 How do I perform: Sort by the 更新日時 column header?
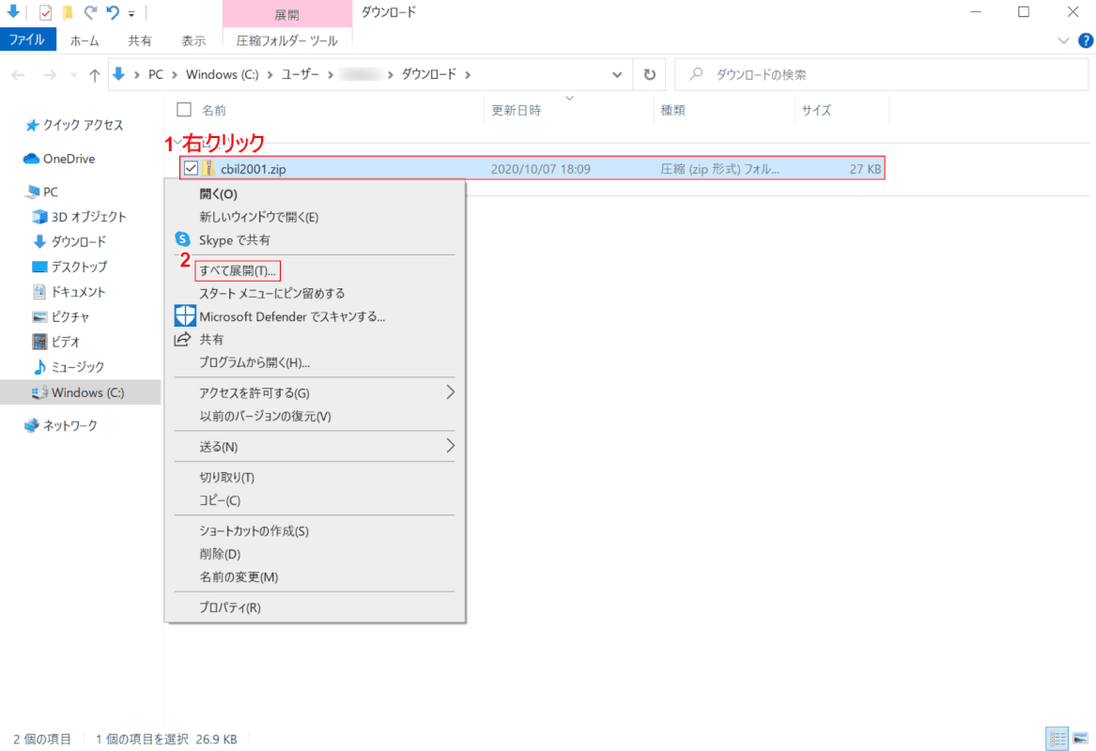pos(516,111)
